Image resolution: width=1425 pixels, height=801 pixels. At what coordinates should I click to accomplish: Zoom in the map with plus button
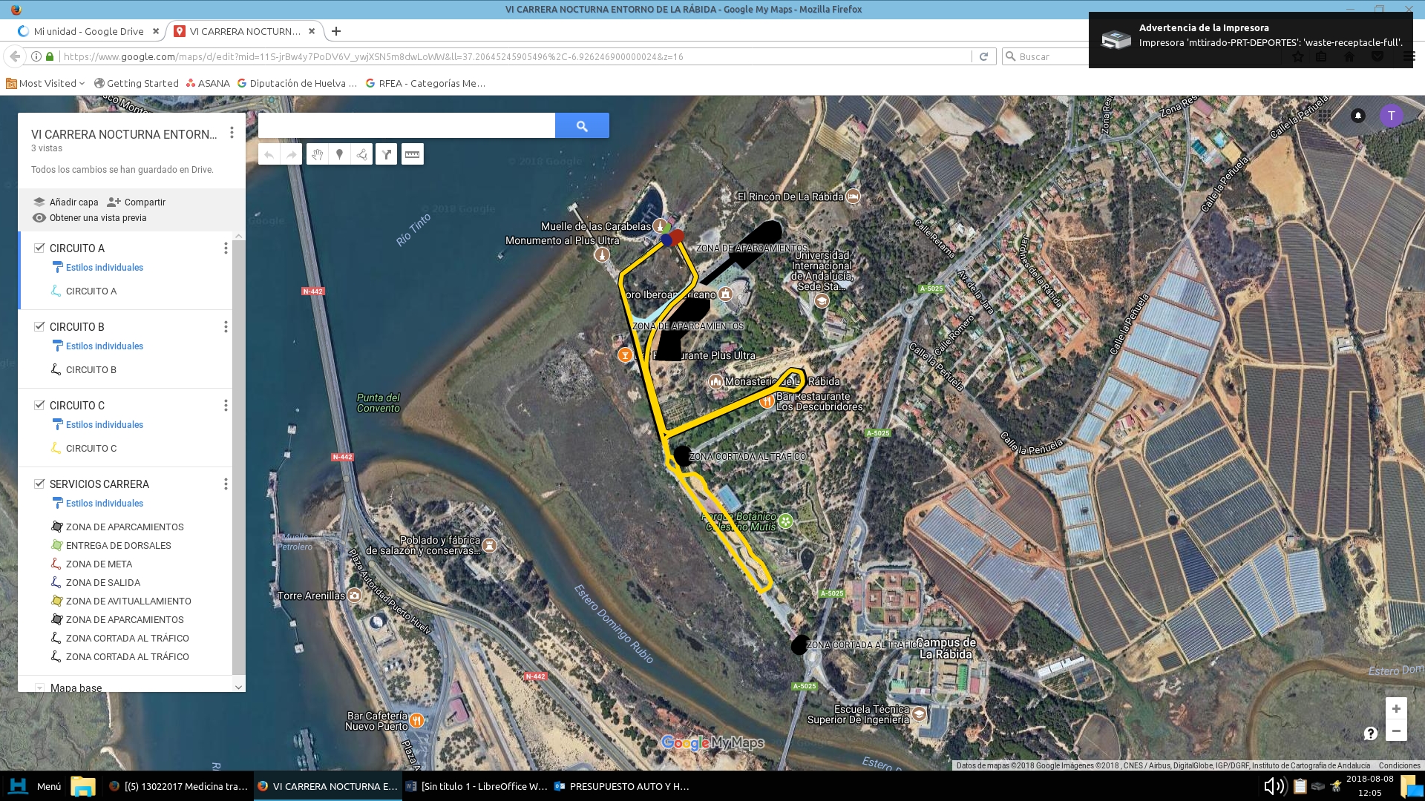click(1396, 708)
